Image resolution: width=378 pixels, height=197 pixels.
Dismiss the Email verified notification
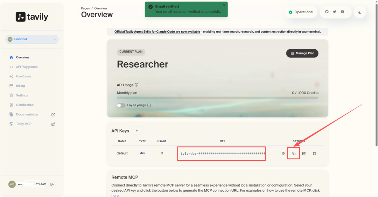tap(224, 5)
